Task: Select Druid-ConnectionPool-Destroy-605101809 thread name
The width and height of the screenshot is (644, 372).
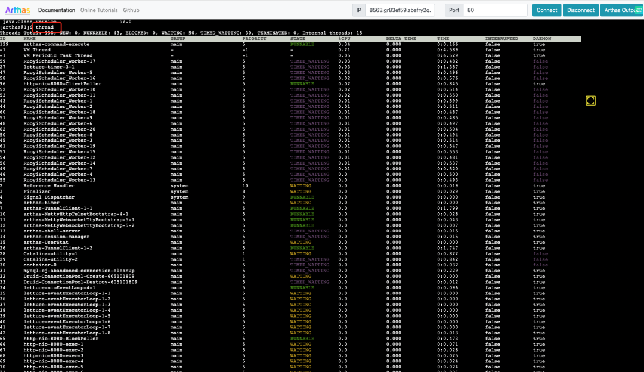Action: click(x=80, y=282)
